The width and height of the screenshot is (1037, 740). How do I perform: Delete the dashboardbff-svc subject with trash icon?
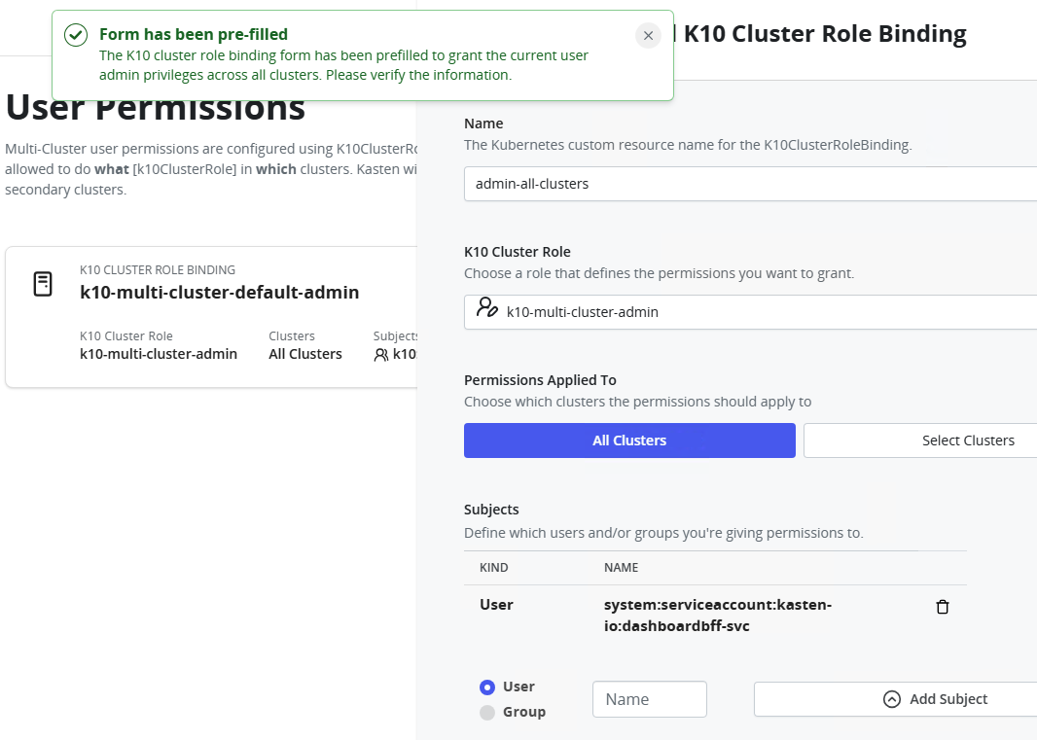[942, 607]
